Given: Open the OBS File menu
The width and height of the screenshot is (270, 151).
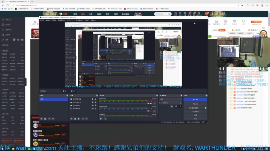Looking at the screenshot, I should pos(42,20).
